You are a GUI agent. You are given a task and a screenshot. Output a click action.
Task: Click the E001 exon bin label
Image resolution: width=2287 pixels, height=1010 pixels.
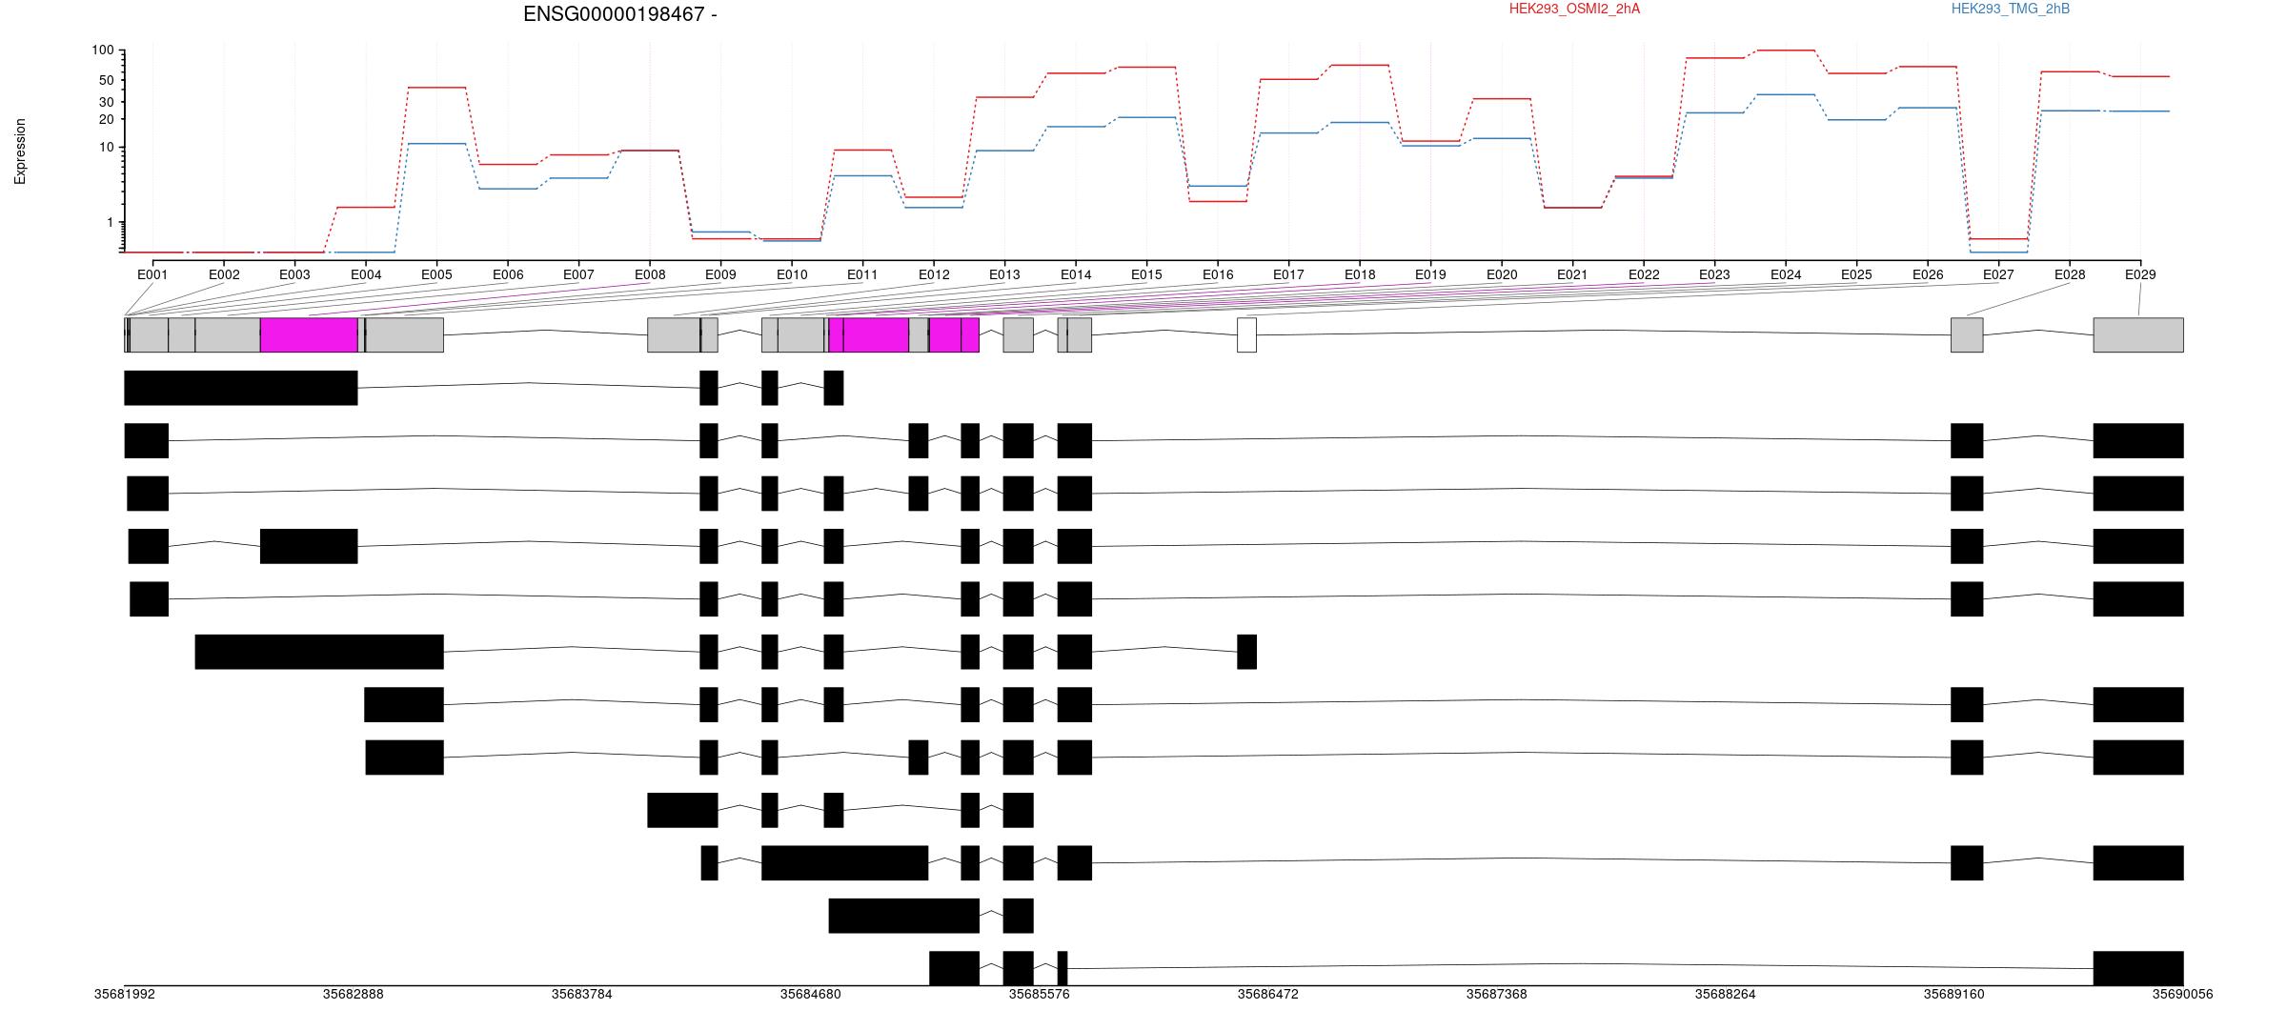(x=152, y=274)
